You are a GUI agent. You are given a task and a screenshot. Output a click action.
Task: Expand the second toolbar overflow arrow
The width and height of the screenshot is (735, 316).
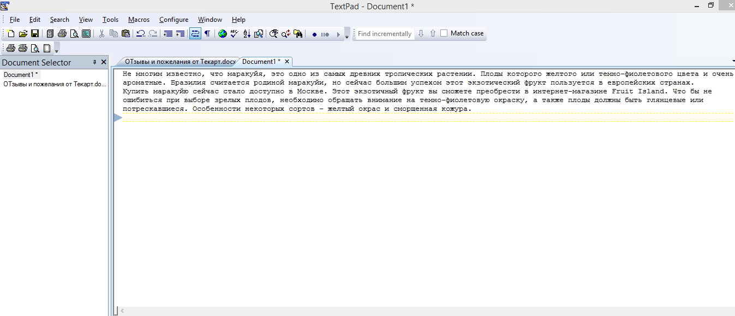click(57, 51)
